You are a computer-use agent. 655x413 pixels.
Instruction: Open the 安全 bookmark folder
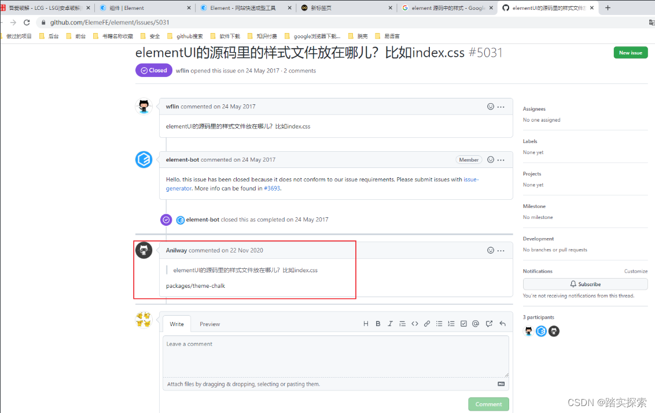click(150, 36)
